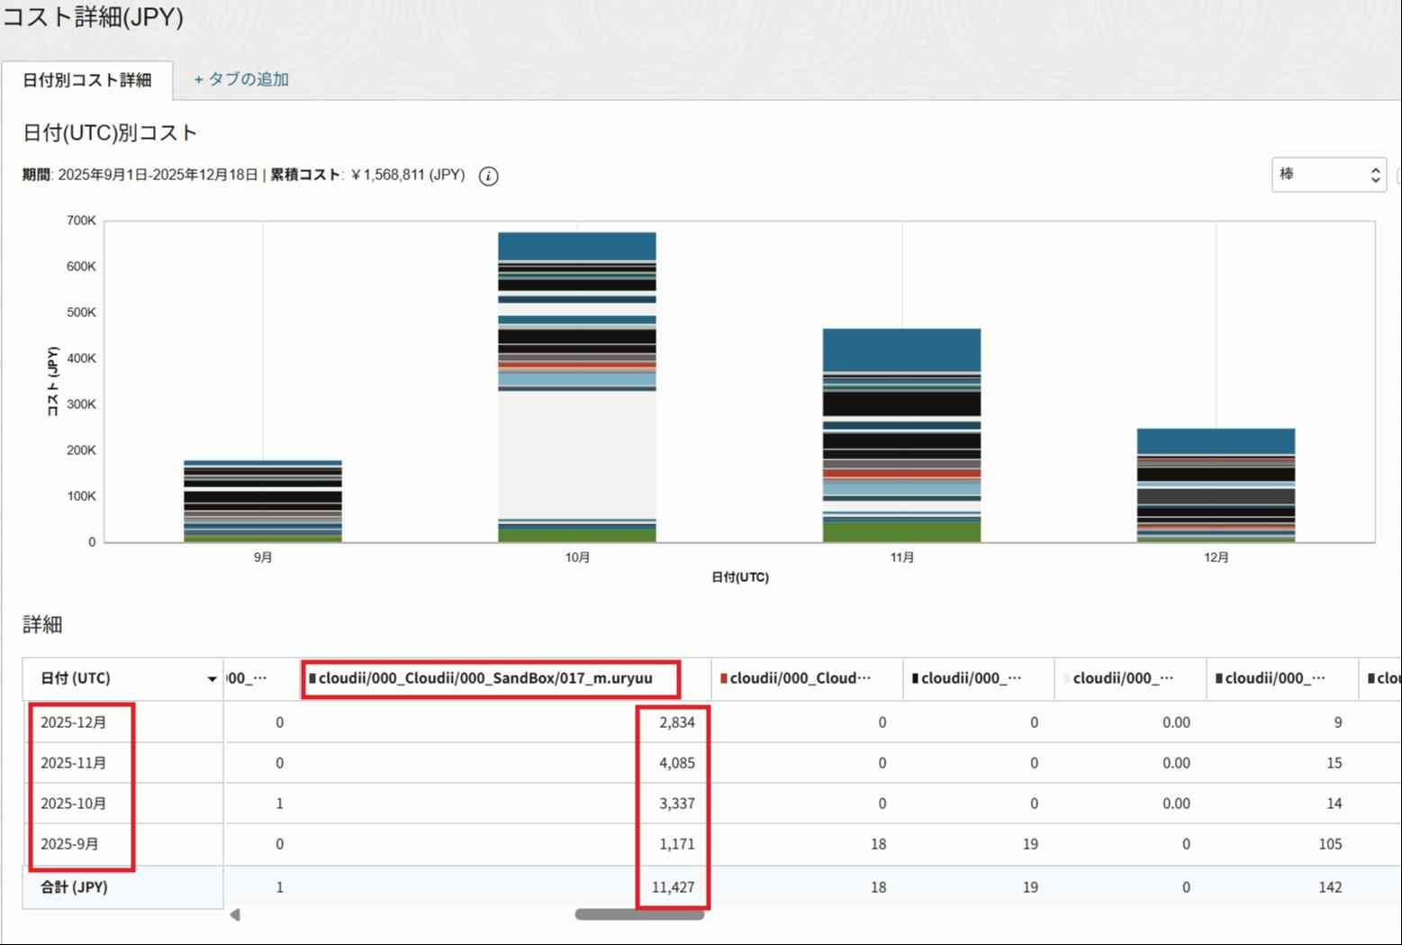
Task: Click the 11,427 total cost cell
Action: point(673,887)
